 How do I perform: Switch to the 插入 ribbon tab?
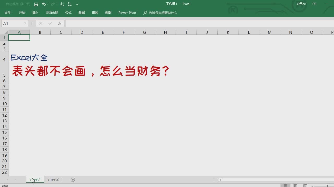pyautogui.click(x=35, y=12)
